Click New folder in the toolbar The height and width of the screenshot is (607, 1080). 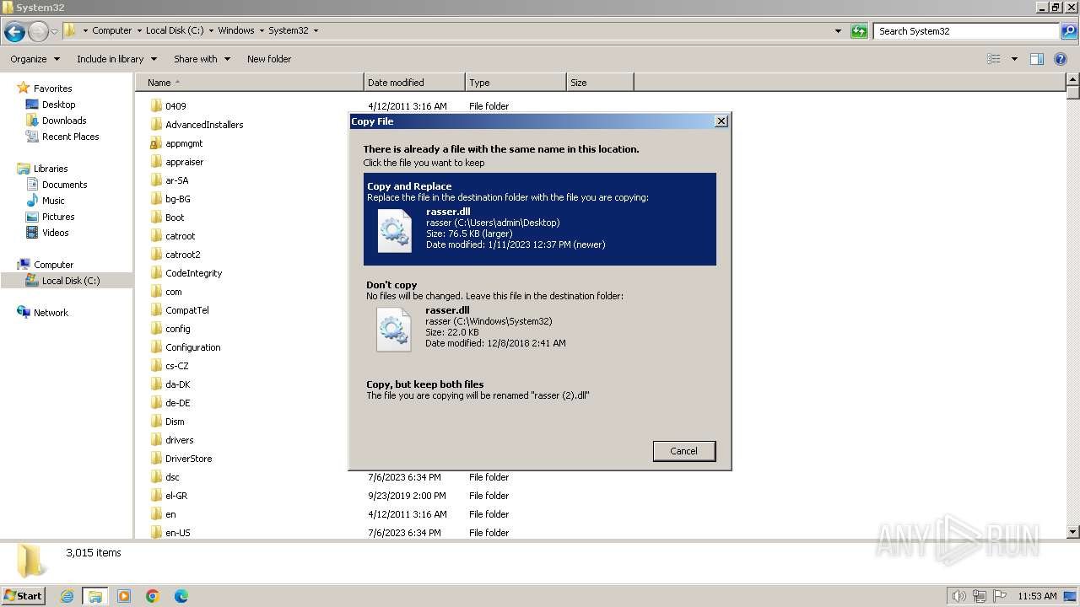pyautogui.click(x=269, y=59)
